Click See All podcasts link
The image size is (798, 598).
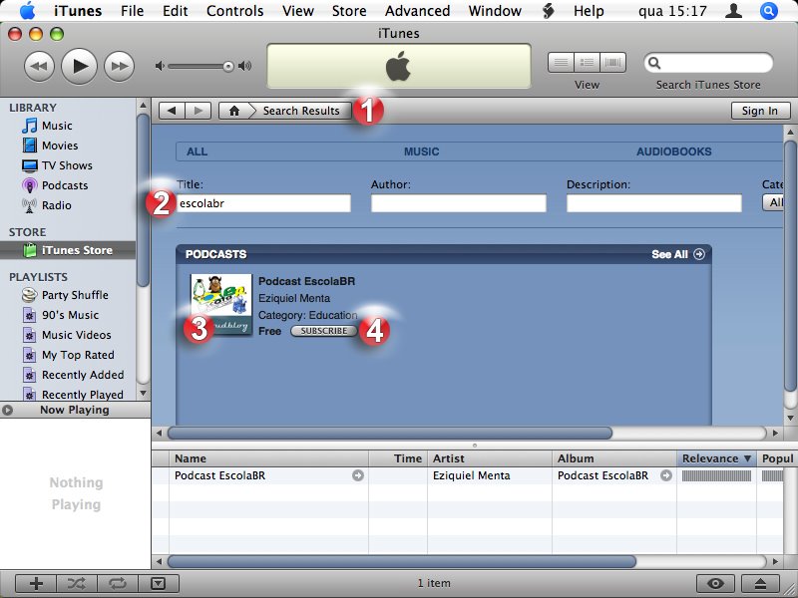[678, 254]
